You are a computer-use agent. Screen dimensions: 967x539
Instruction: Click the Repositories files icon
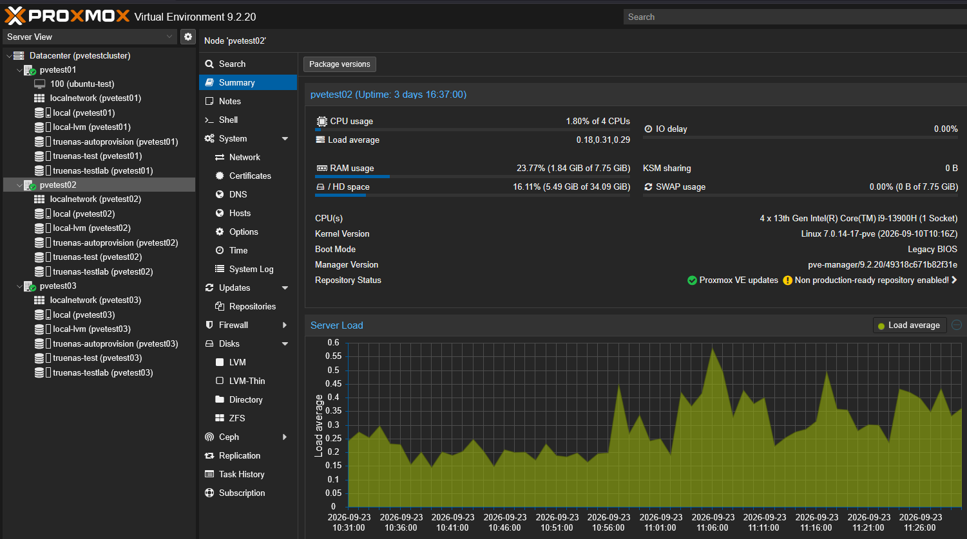[x=220, y=307]
